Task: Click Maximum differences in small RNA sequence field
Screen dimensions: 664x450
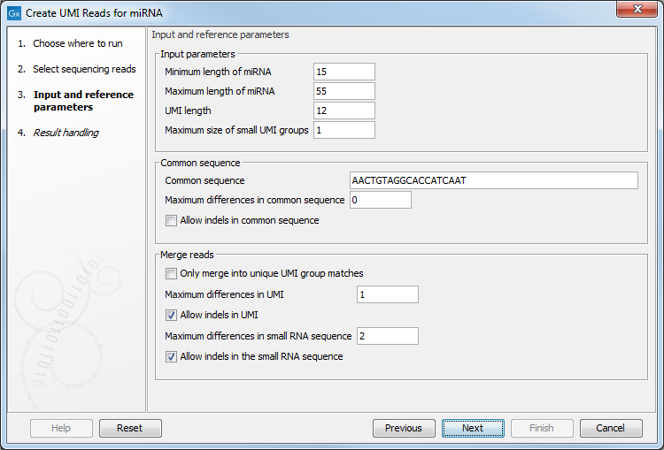Action: [x=387, y=336]
